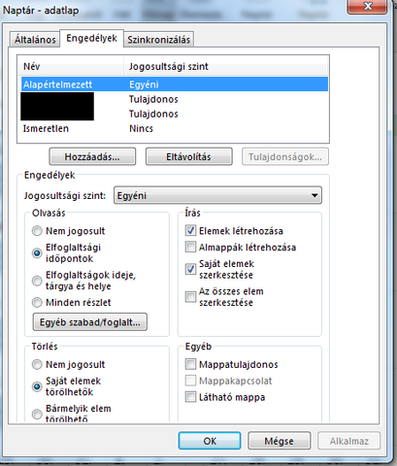Click the Név column header
The width and height of the screenshot is (397, 466).
pos(72,67)
